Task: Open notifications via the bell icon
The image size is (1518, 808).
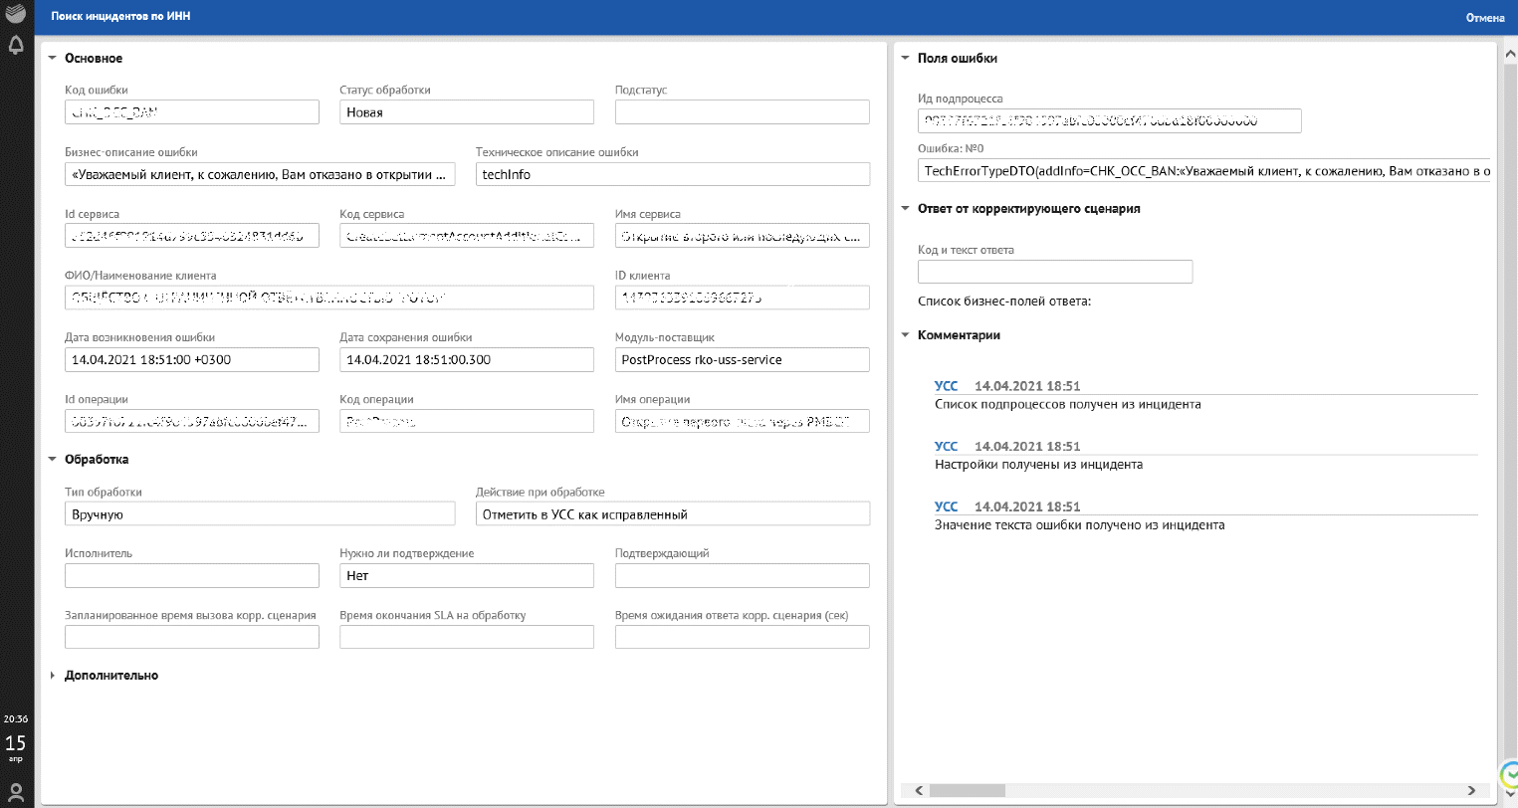Action: click(x=16, y=46)
